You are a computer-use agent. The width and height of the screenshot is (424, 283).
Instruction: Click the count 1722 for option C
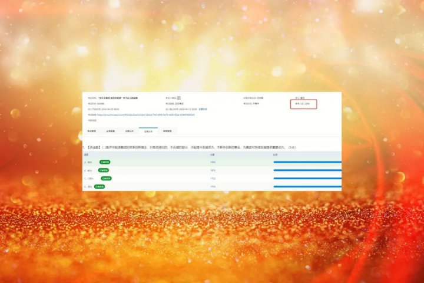pos(213,178)
